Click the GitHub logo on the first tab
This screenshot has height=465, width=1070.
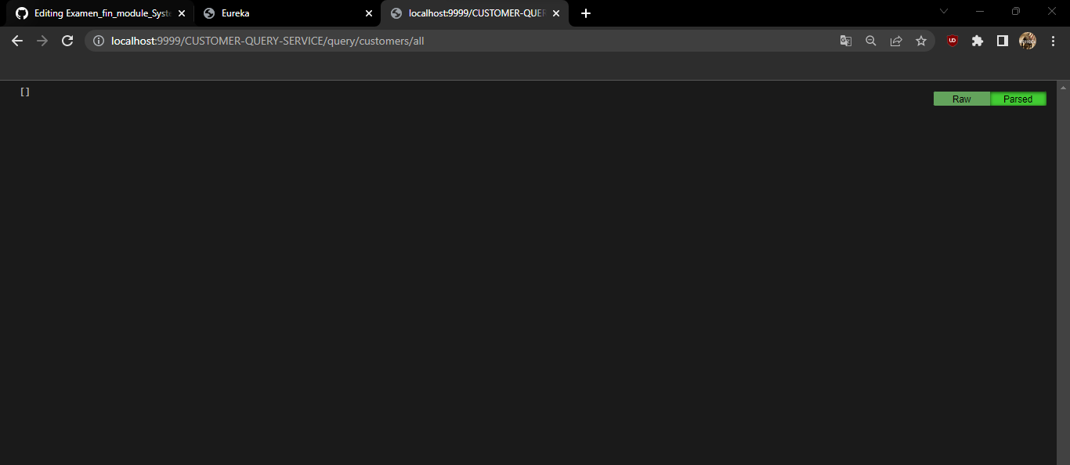coord(21,13)
